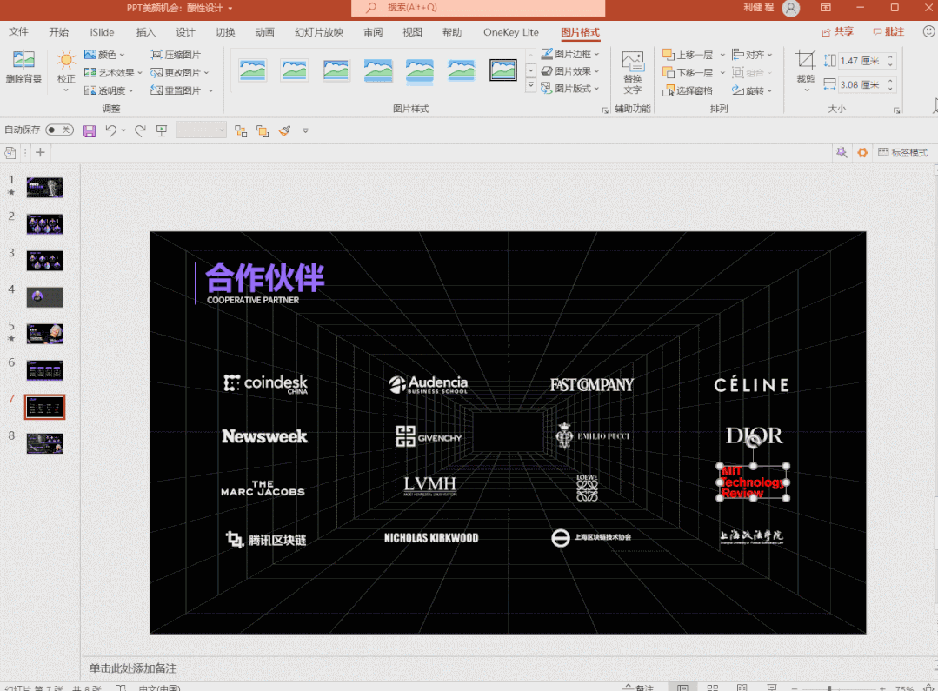The width and height of the screenshot is (938, 691).
Task: Select the first picture style in gallery
Action: point(252,70)
